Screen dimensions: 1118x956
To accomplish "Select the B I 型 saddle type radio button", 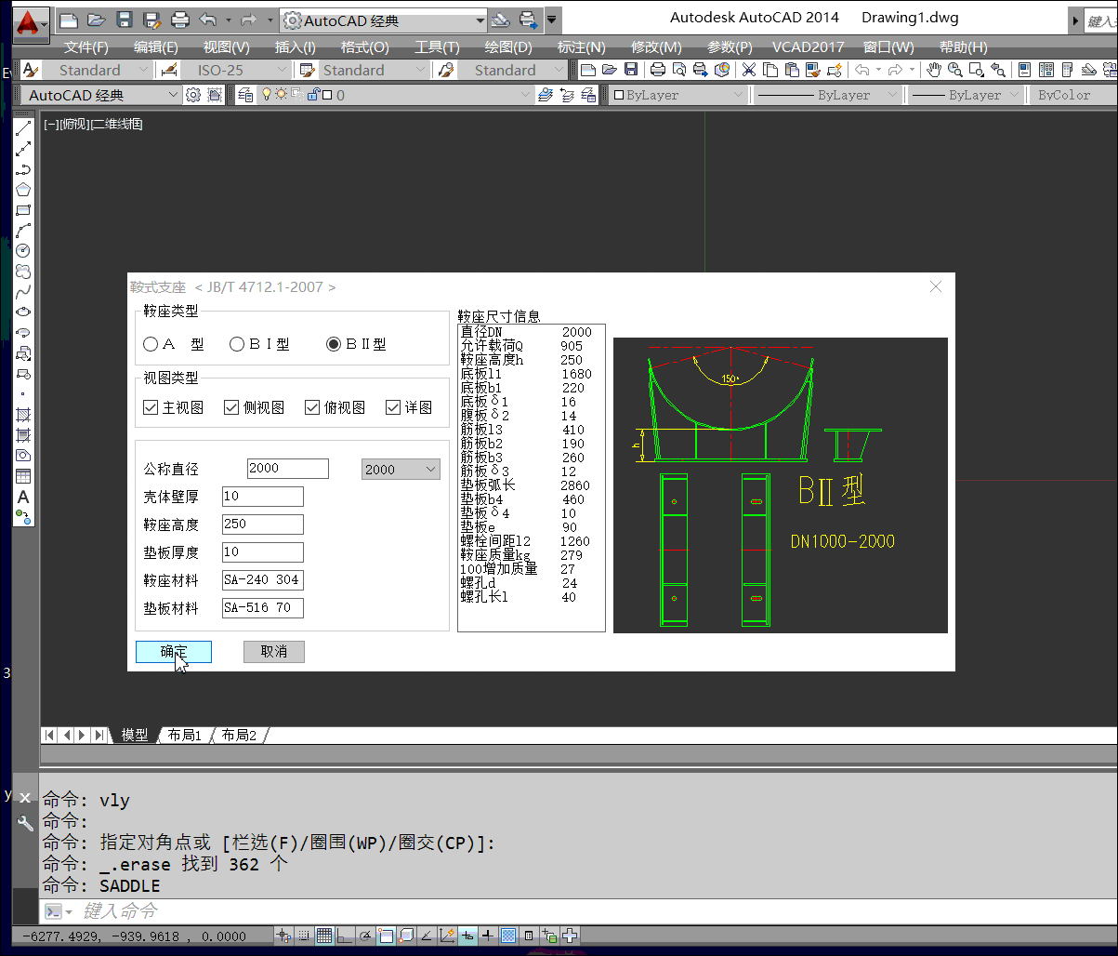I will click(237, 344).
